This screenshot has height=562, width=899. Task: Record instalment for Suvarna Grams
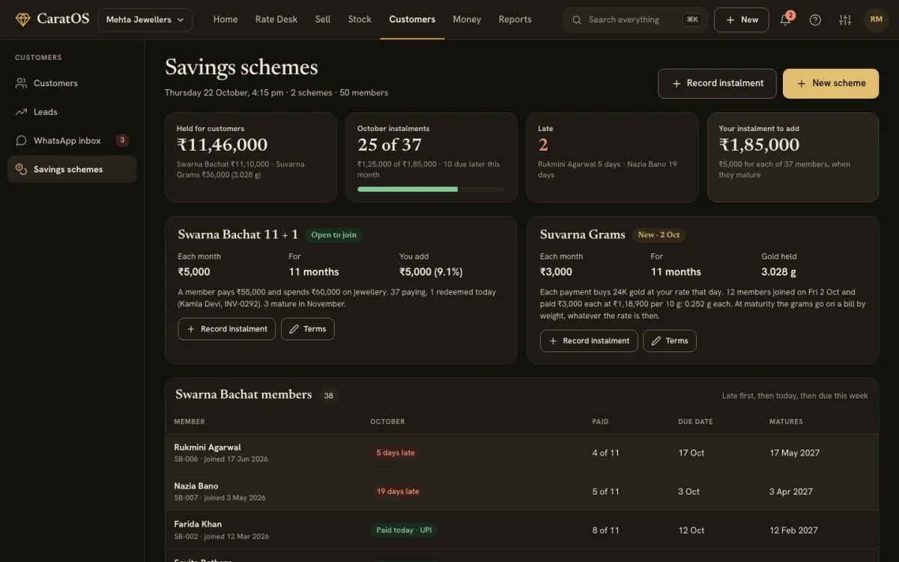(589, 341)
